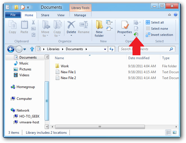Viewport: 186px width, 143px height.
Task: Switch to the Share tab
Action: tap(45, 15)
